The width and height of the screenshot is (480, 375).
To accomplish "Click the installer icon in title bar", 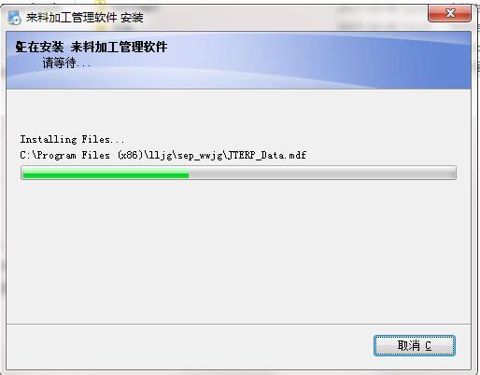I will coord(14,18).
